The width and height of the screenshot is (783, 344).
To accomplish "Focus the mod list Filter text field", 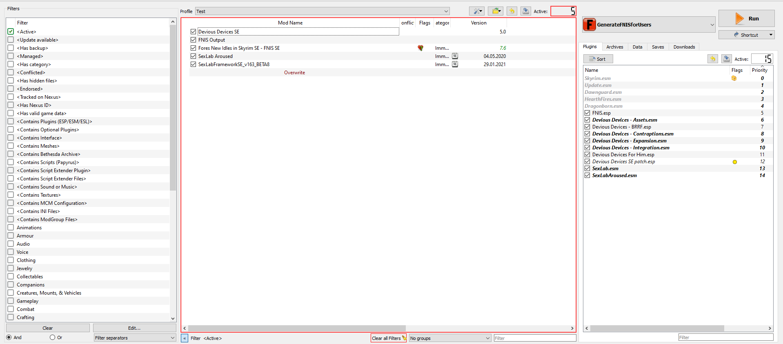I will pyautogui.click(x=535, y=338).
